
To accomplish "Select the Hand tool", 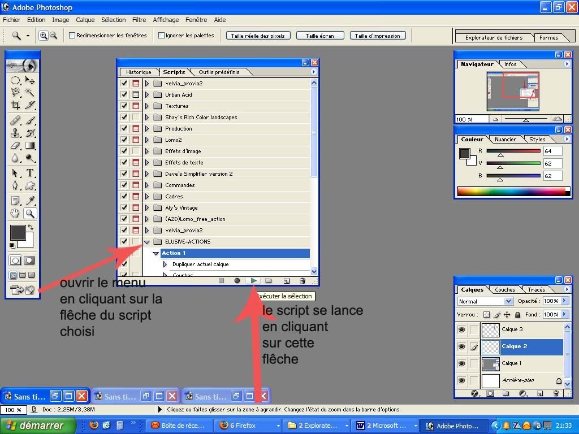I will pyautogui.click(x=15, y=213).
